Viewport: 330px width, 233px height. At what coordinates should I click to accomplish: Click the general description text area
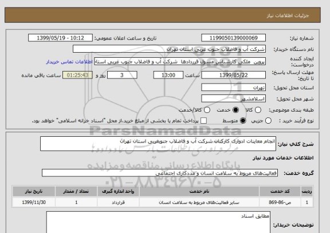158,144
